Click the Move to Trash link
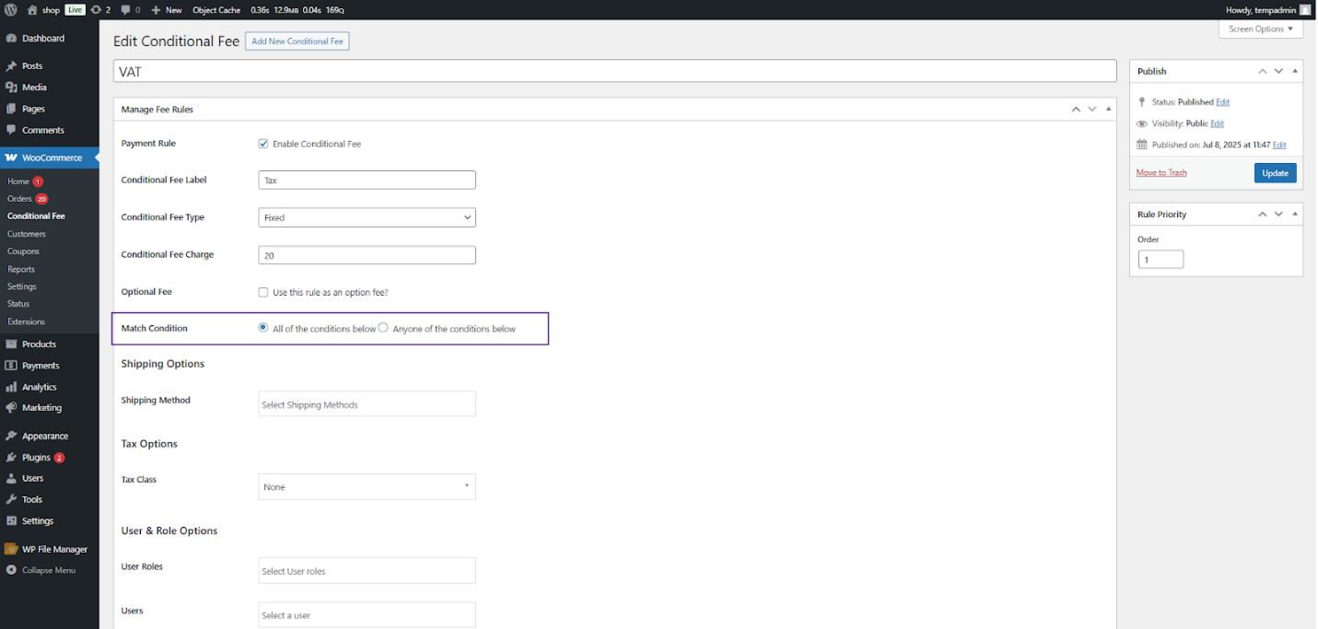The image size is (1318, 629). point(1161,173)
